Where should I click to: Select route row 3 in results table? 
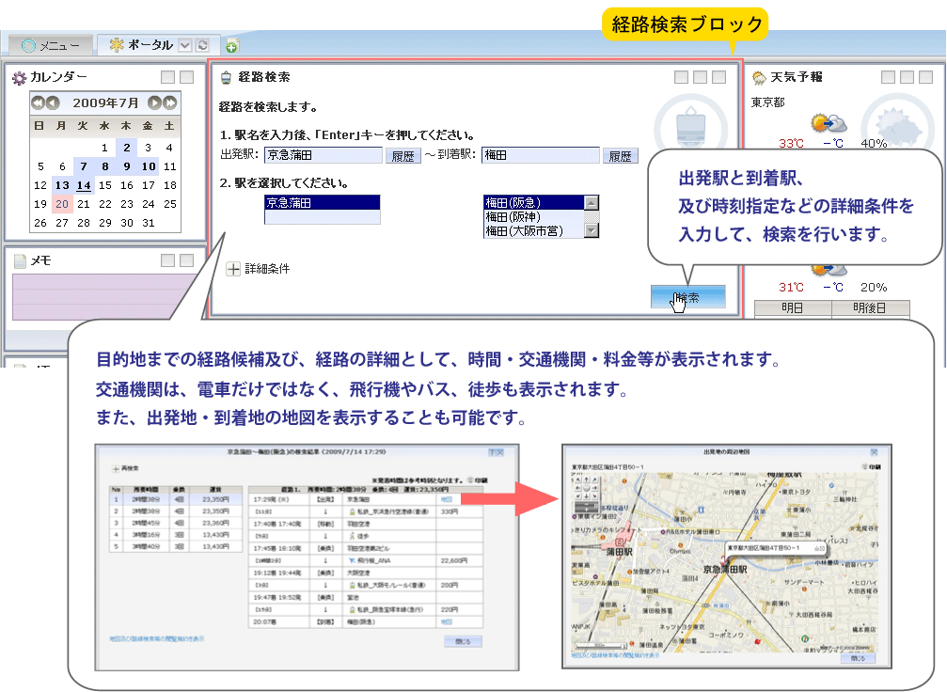(x=176, y=523)
